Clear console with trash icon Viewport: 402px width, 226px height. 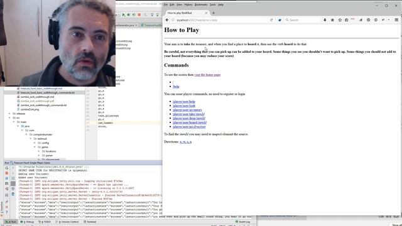tap(13, 194)
